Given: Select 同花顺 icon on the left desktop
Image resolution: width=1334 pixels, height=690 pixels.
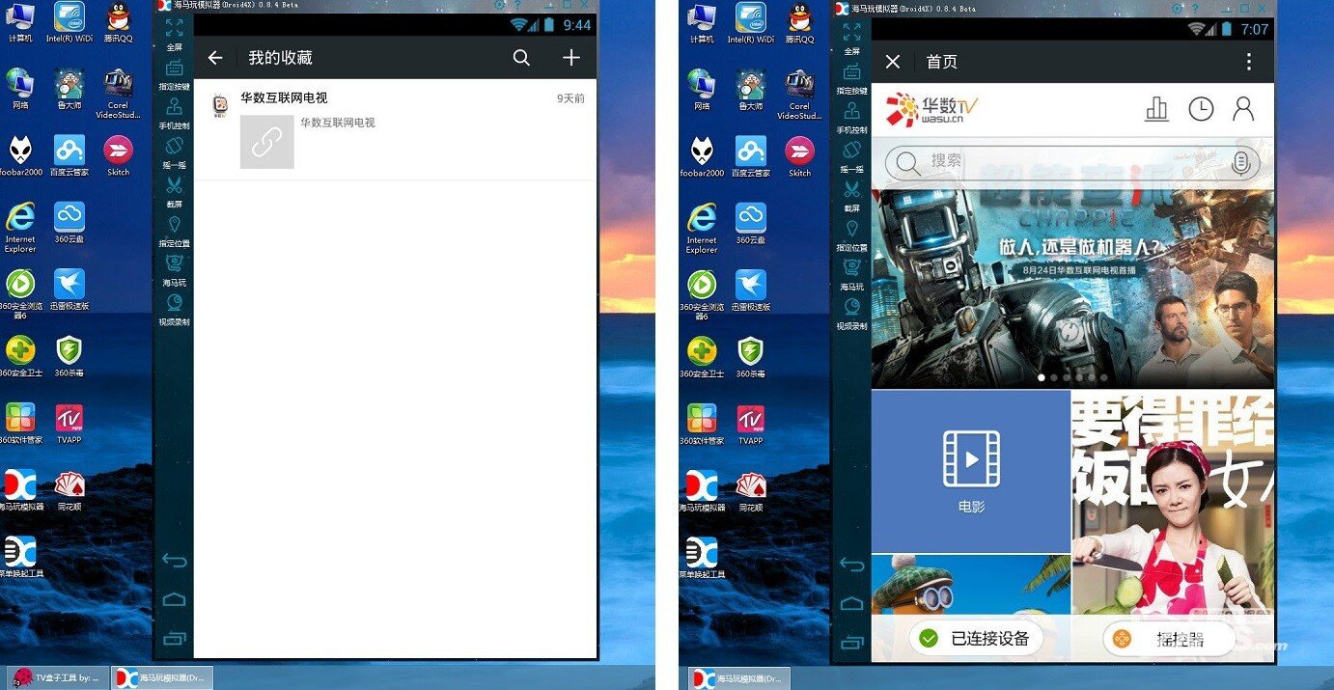Looking at the screenshot, I should click(x=69, y=490).
